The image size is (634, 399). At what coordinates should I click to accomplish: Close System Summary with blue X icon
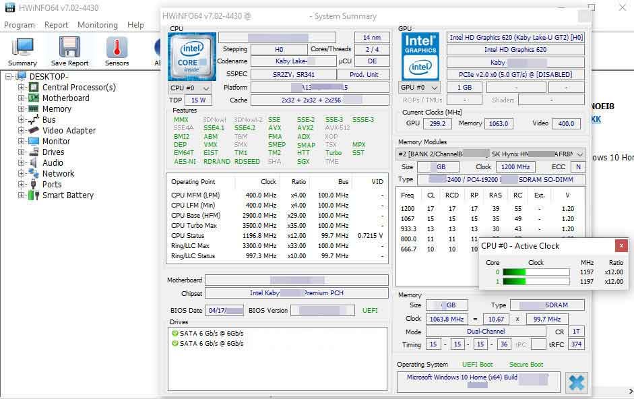[576, 382]
